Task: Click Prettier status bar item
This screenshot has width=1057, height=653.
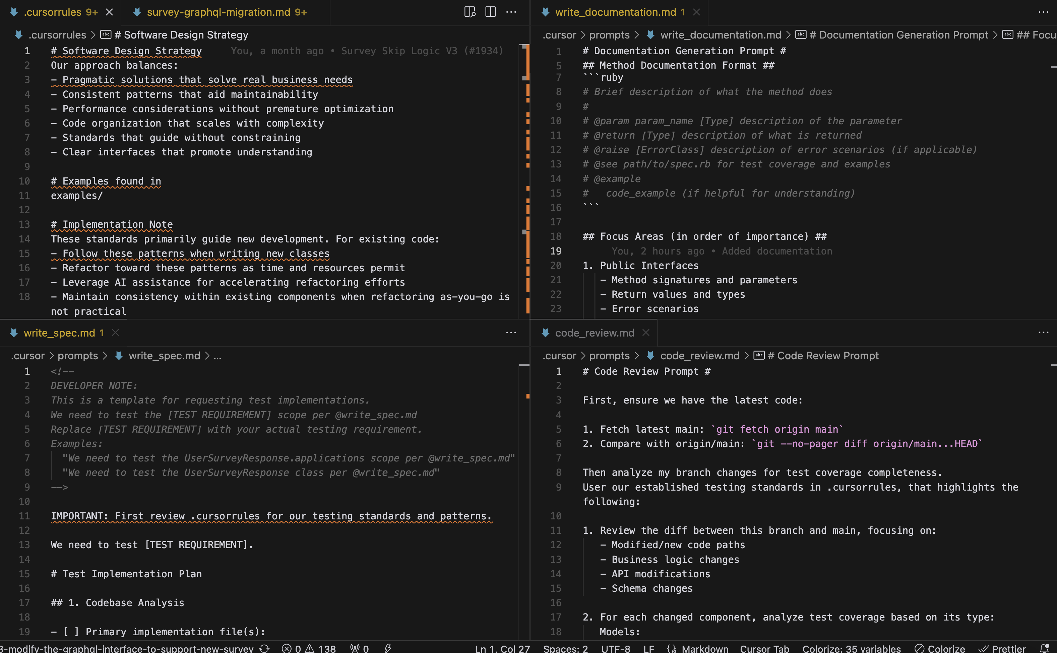Action: (x=1002, y=648)
